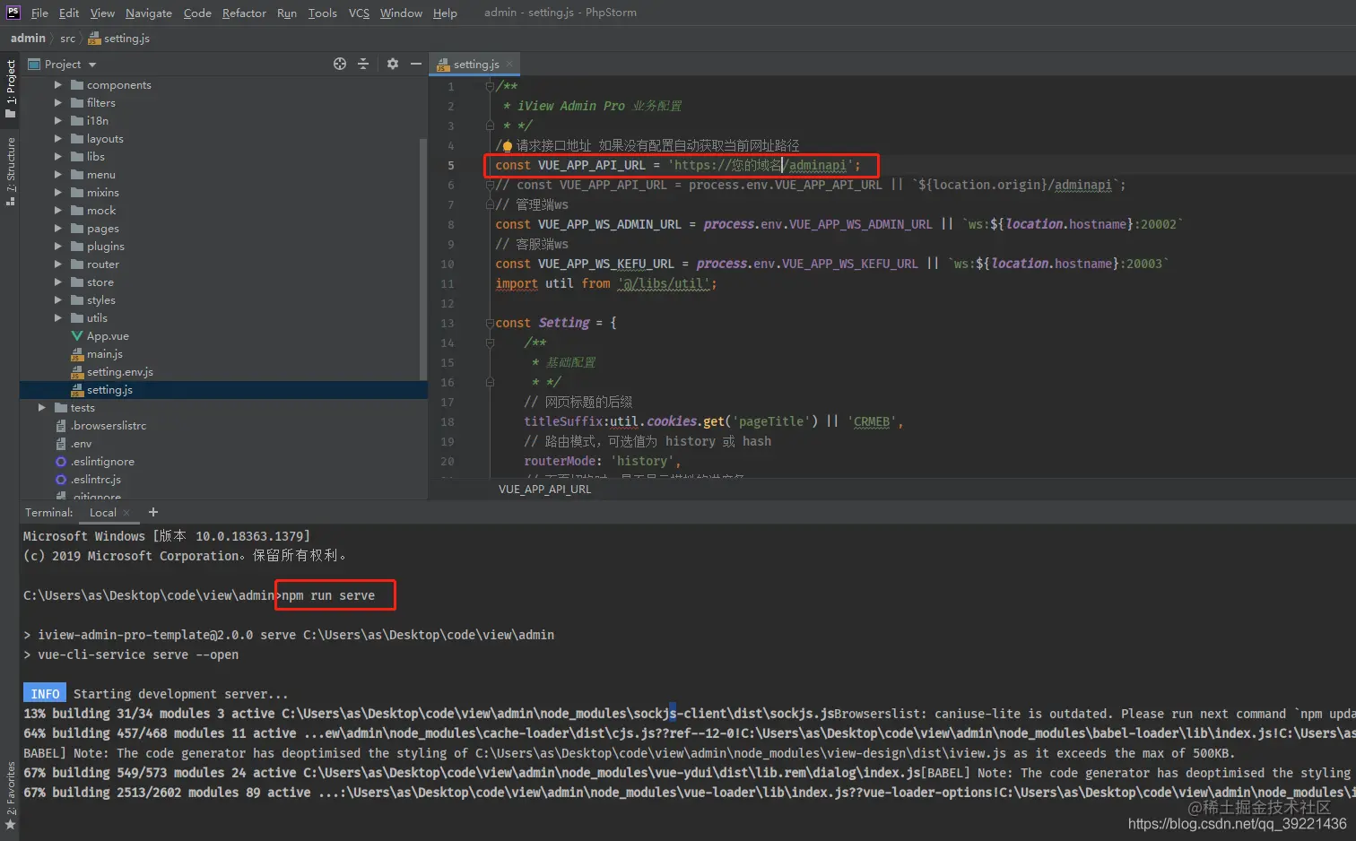Screen dimensions: 1356x841
Task: Expand the tests folder
Action: [42, 408]
